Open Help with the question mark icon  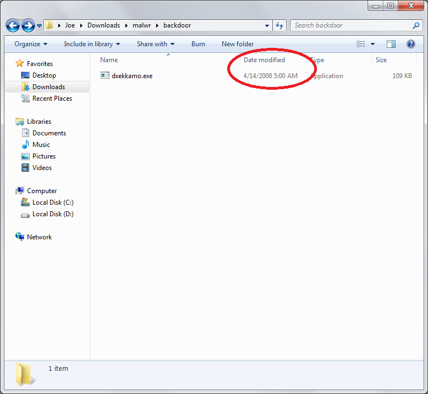click(411, 44)
